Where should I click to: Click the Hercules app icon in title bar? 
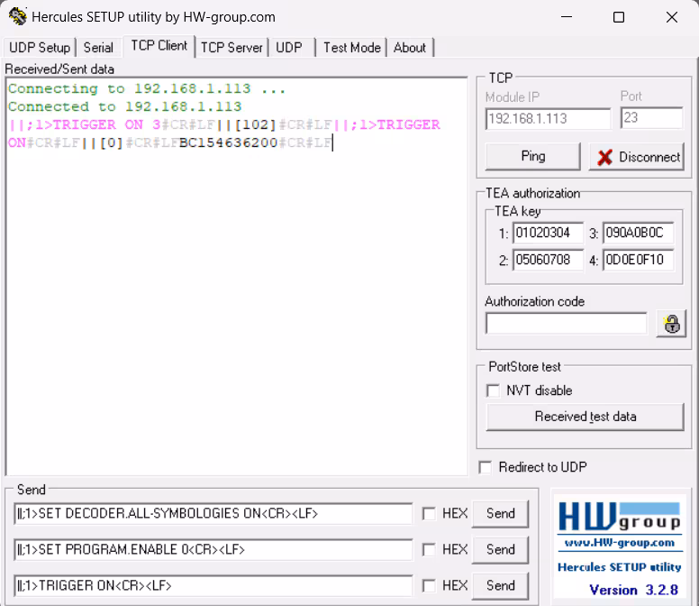18,17
